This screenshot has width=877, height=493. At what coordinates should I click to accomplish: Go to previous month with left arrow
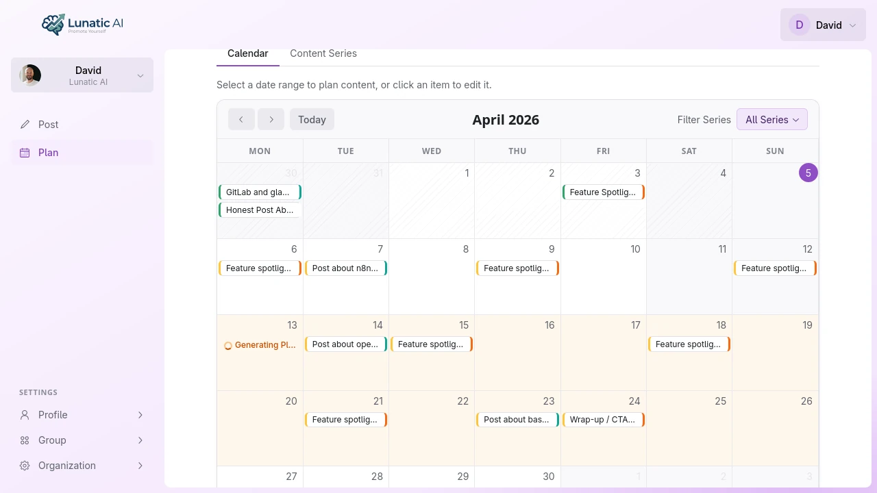click(x=241, y=119)
